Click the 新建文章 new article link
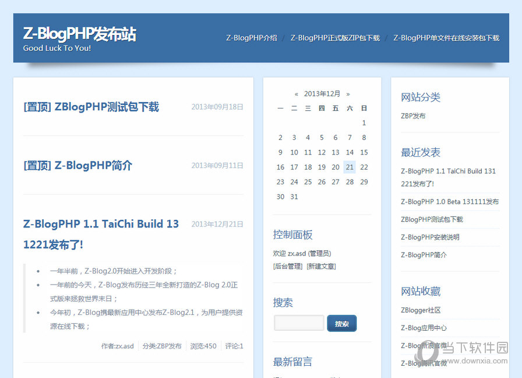Screen dimensions: 522x378 (x=321, y=267)
